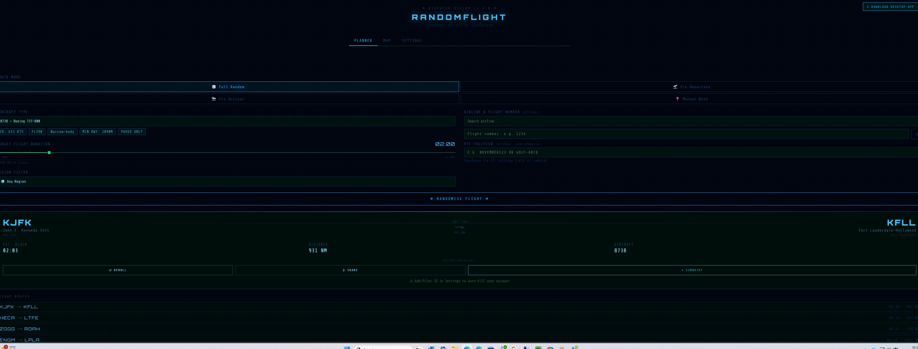The image size is (918, 349).
Task: Click the 02:00 target duration value
Action: tap(445, 144)
